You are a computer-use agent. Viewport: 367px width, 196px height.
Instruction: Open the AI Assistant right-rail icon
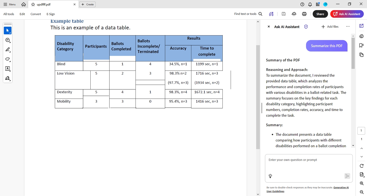point(361,26)
